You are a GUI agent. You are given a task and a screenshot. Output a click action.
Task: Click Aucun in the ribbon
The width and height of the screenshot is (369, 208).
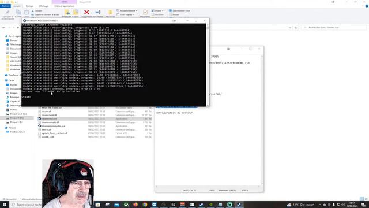(174, 14)
